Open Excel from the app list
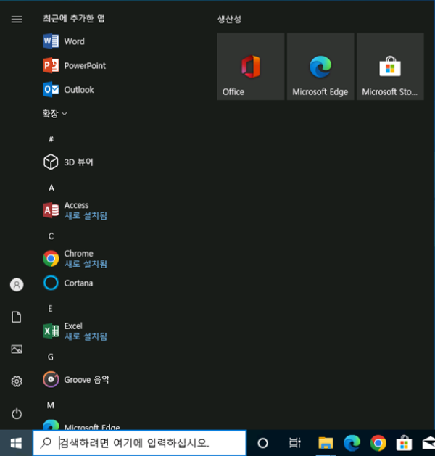435x456 pixels. (x=75, y=331)
